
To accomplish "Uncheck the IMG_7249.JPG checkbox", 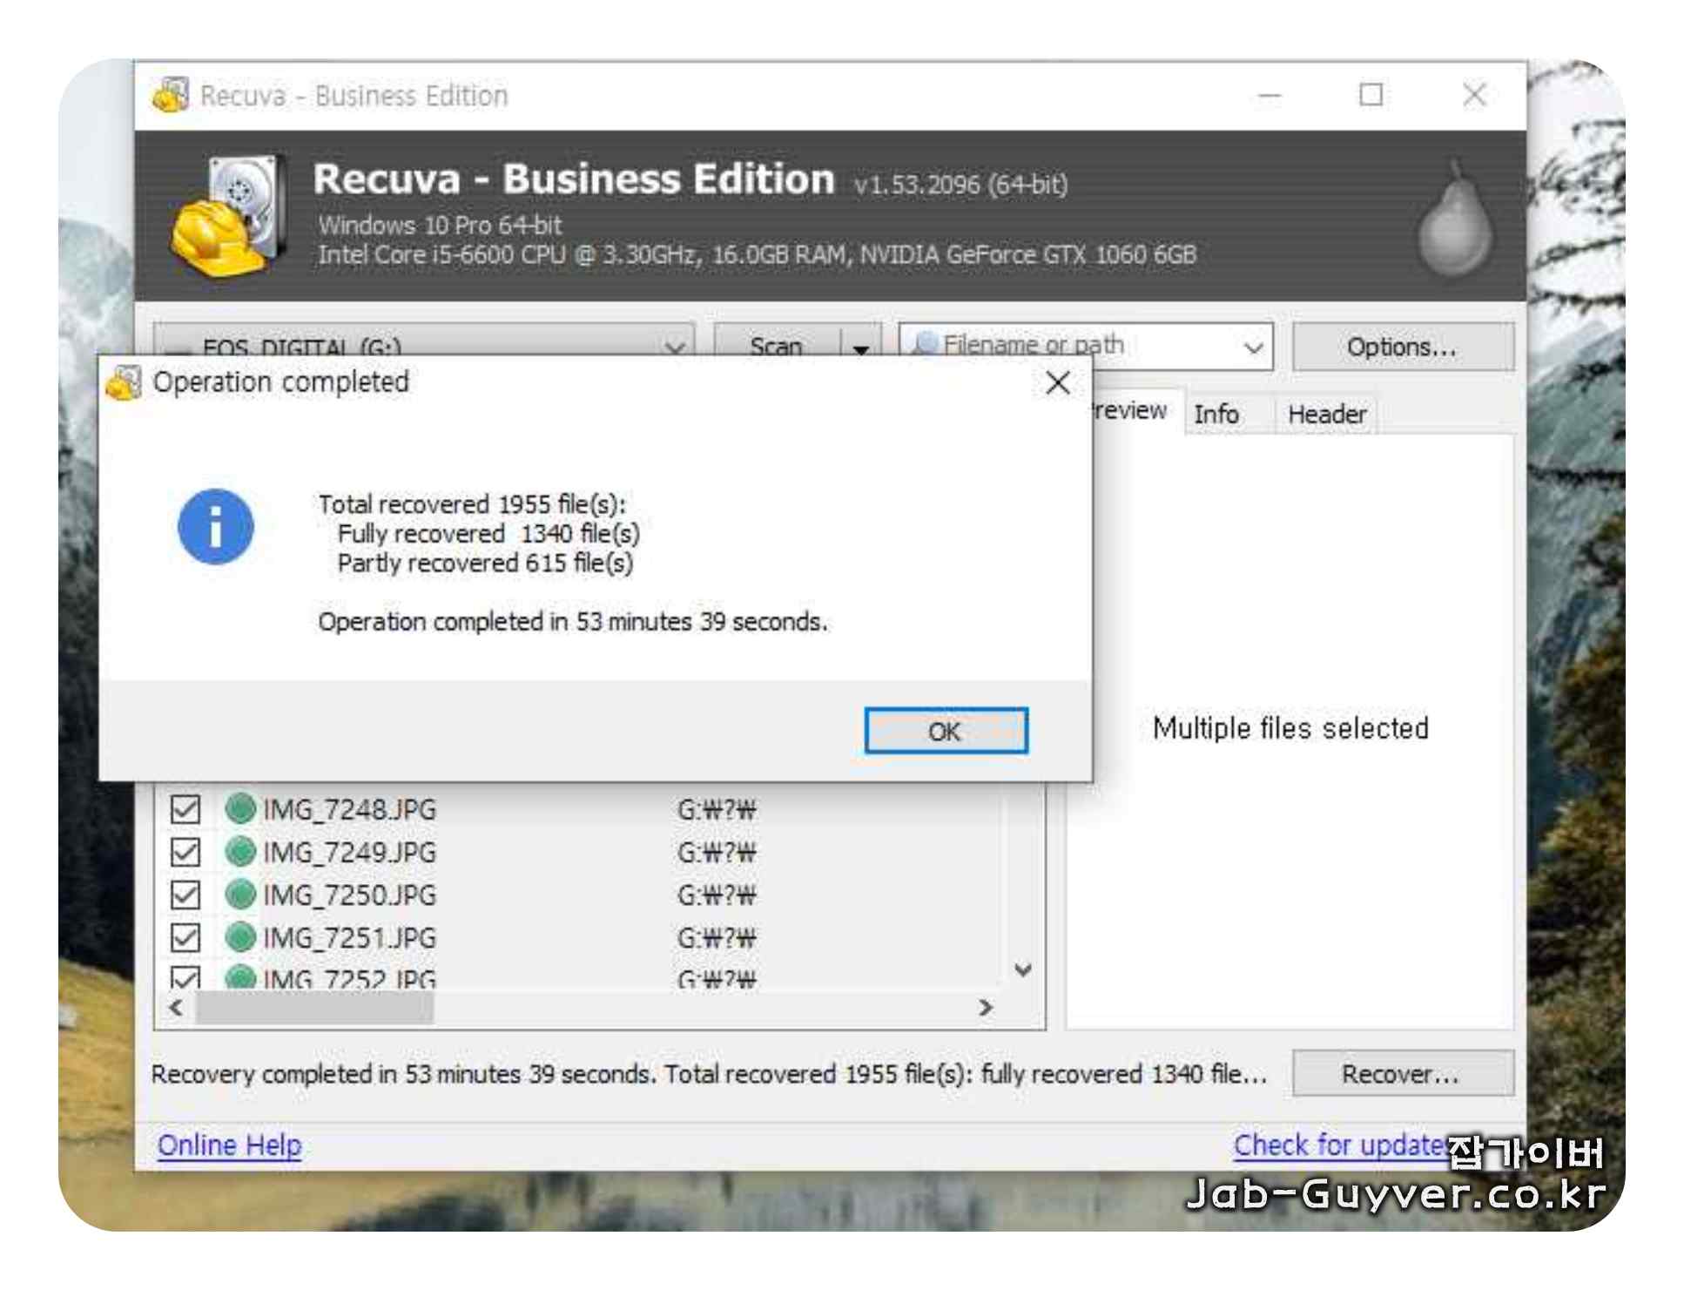I will coord(185,851).
